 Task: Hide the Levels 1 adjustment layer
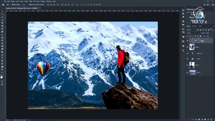click(x=187, y=59)
